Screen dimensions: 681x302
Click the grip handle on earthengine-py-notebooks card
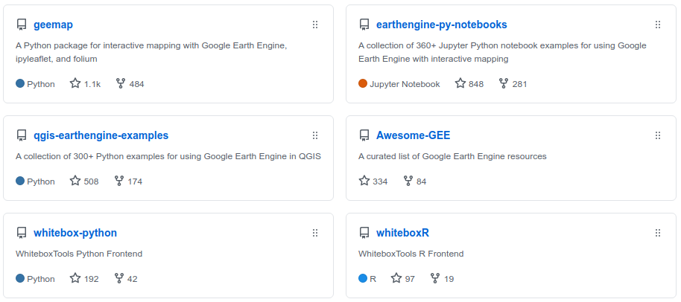pos(658,25)
